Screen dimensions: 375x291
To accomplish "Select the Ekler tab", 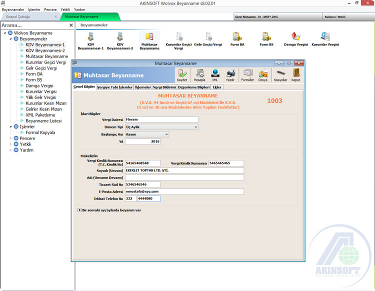I will (217, 87).
